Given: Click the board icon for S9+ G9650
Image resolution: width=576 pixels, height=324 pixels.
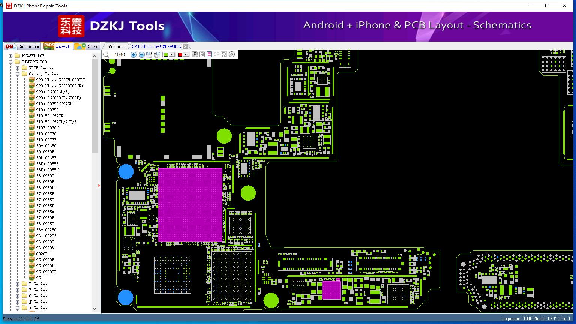Looking at the screenshot, I should click(31, 146).
